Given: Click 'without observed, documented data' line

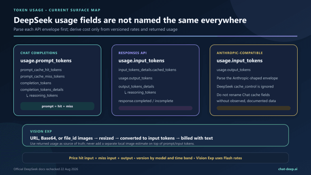Looking at the screenshot, I should pyautogui.click(x=246, y=101).
